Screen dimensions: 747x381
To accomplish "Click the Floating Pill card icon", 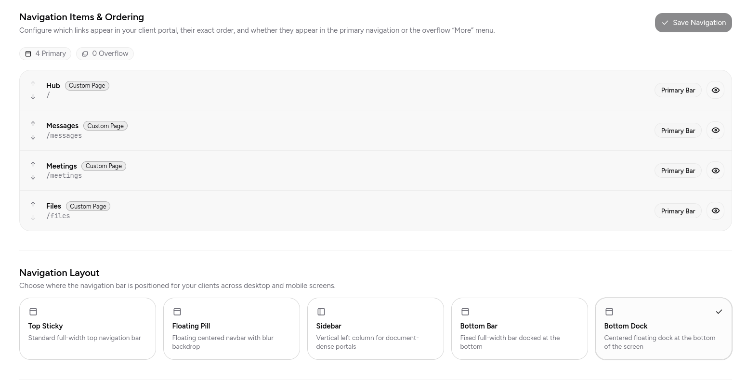I will click(x=177, y=312).
